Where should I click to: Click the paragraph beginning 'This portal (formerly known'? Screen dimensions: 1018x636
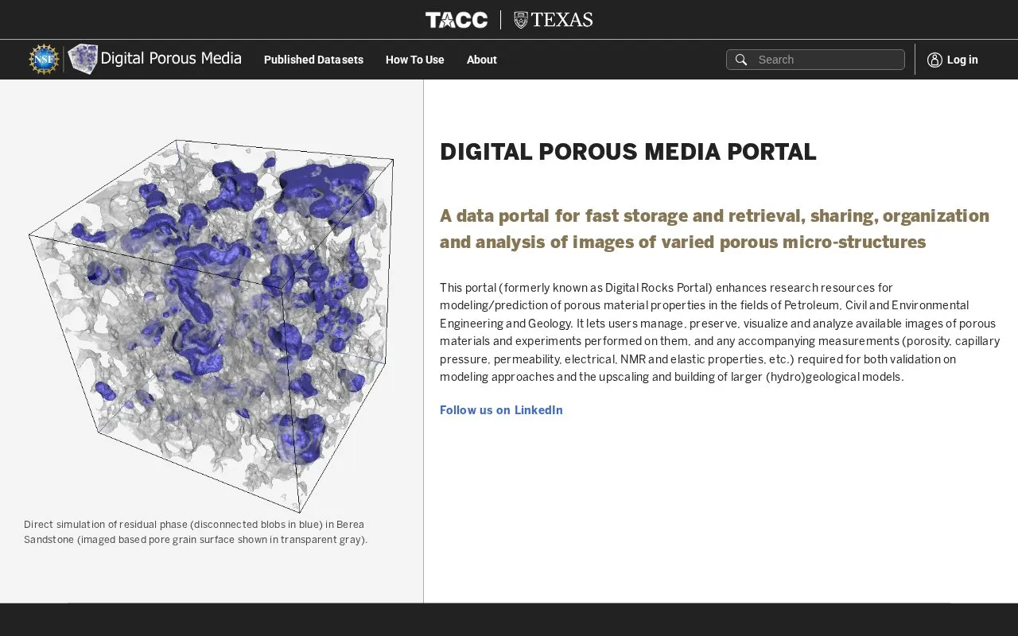point(720,332)
